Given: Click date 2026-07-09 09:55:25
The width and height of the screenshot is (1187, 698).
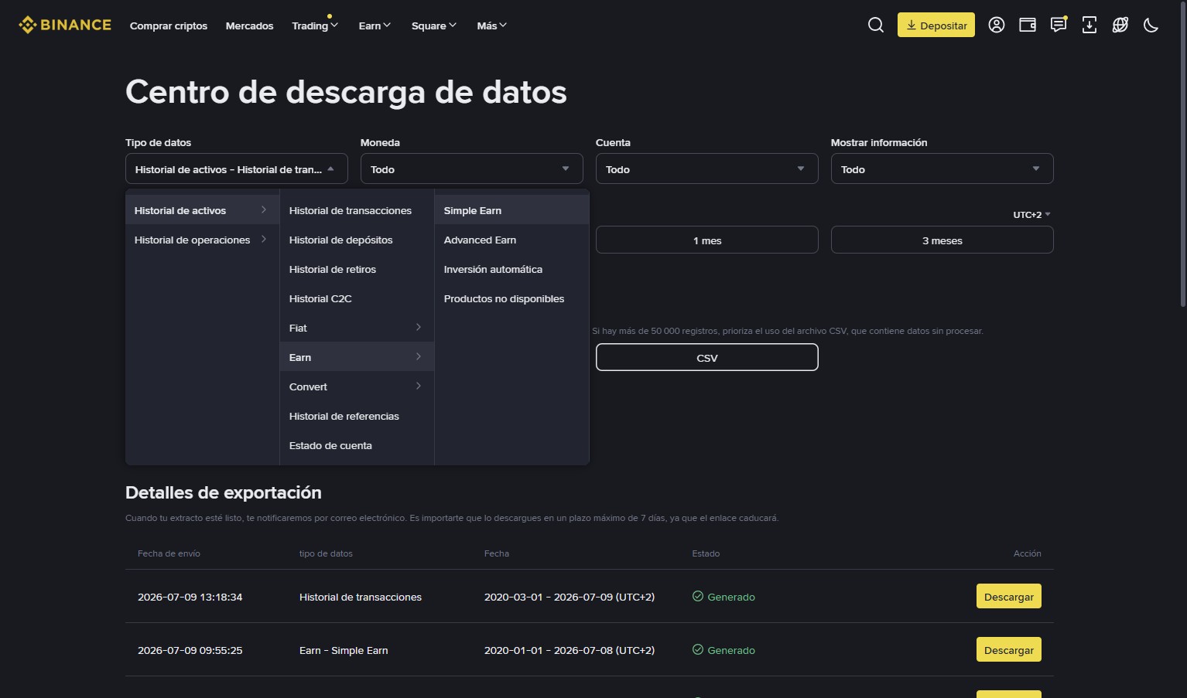Looking at the screenshot, I should 190,650.
